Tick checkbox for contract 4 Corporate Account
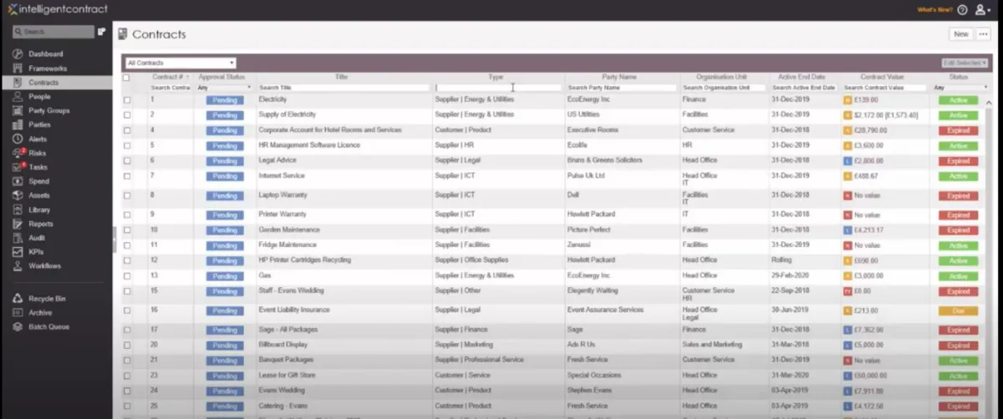This screenshot has height=419, width=1003. pyautogui.click(x=127, y=131)
